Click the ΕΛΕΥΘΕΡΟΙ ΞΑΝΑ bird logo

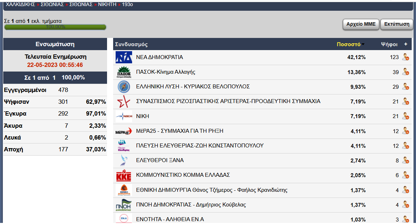124,160
